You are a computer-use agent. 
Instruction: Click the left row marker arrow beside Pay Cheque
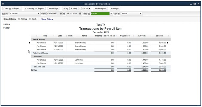[x=30, y=43]
